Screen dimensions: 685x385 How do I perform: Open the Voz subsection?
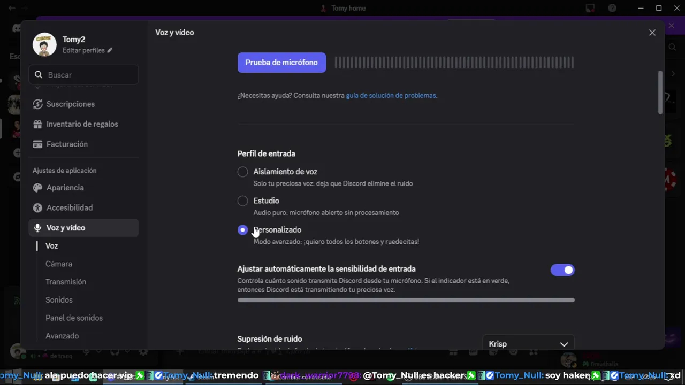pyautogui.click(x=51, y=246)
